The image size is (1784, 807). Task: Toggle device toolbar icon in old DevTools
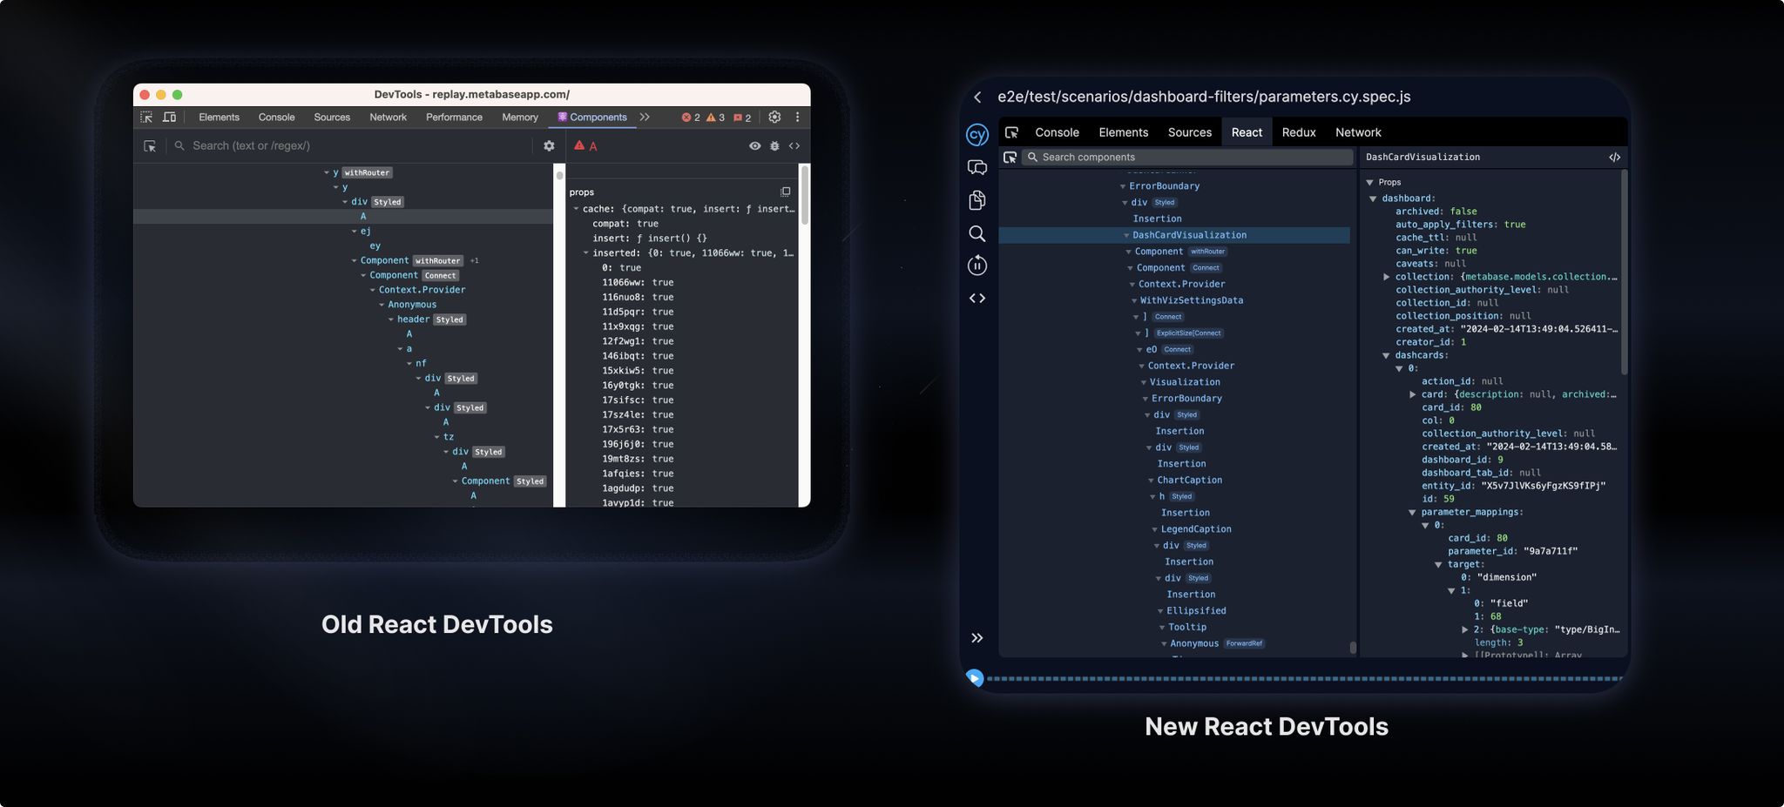[x=170, y=117]
